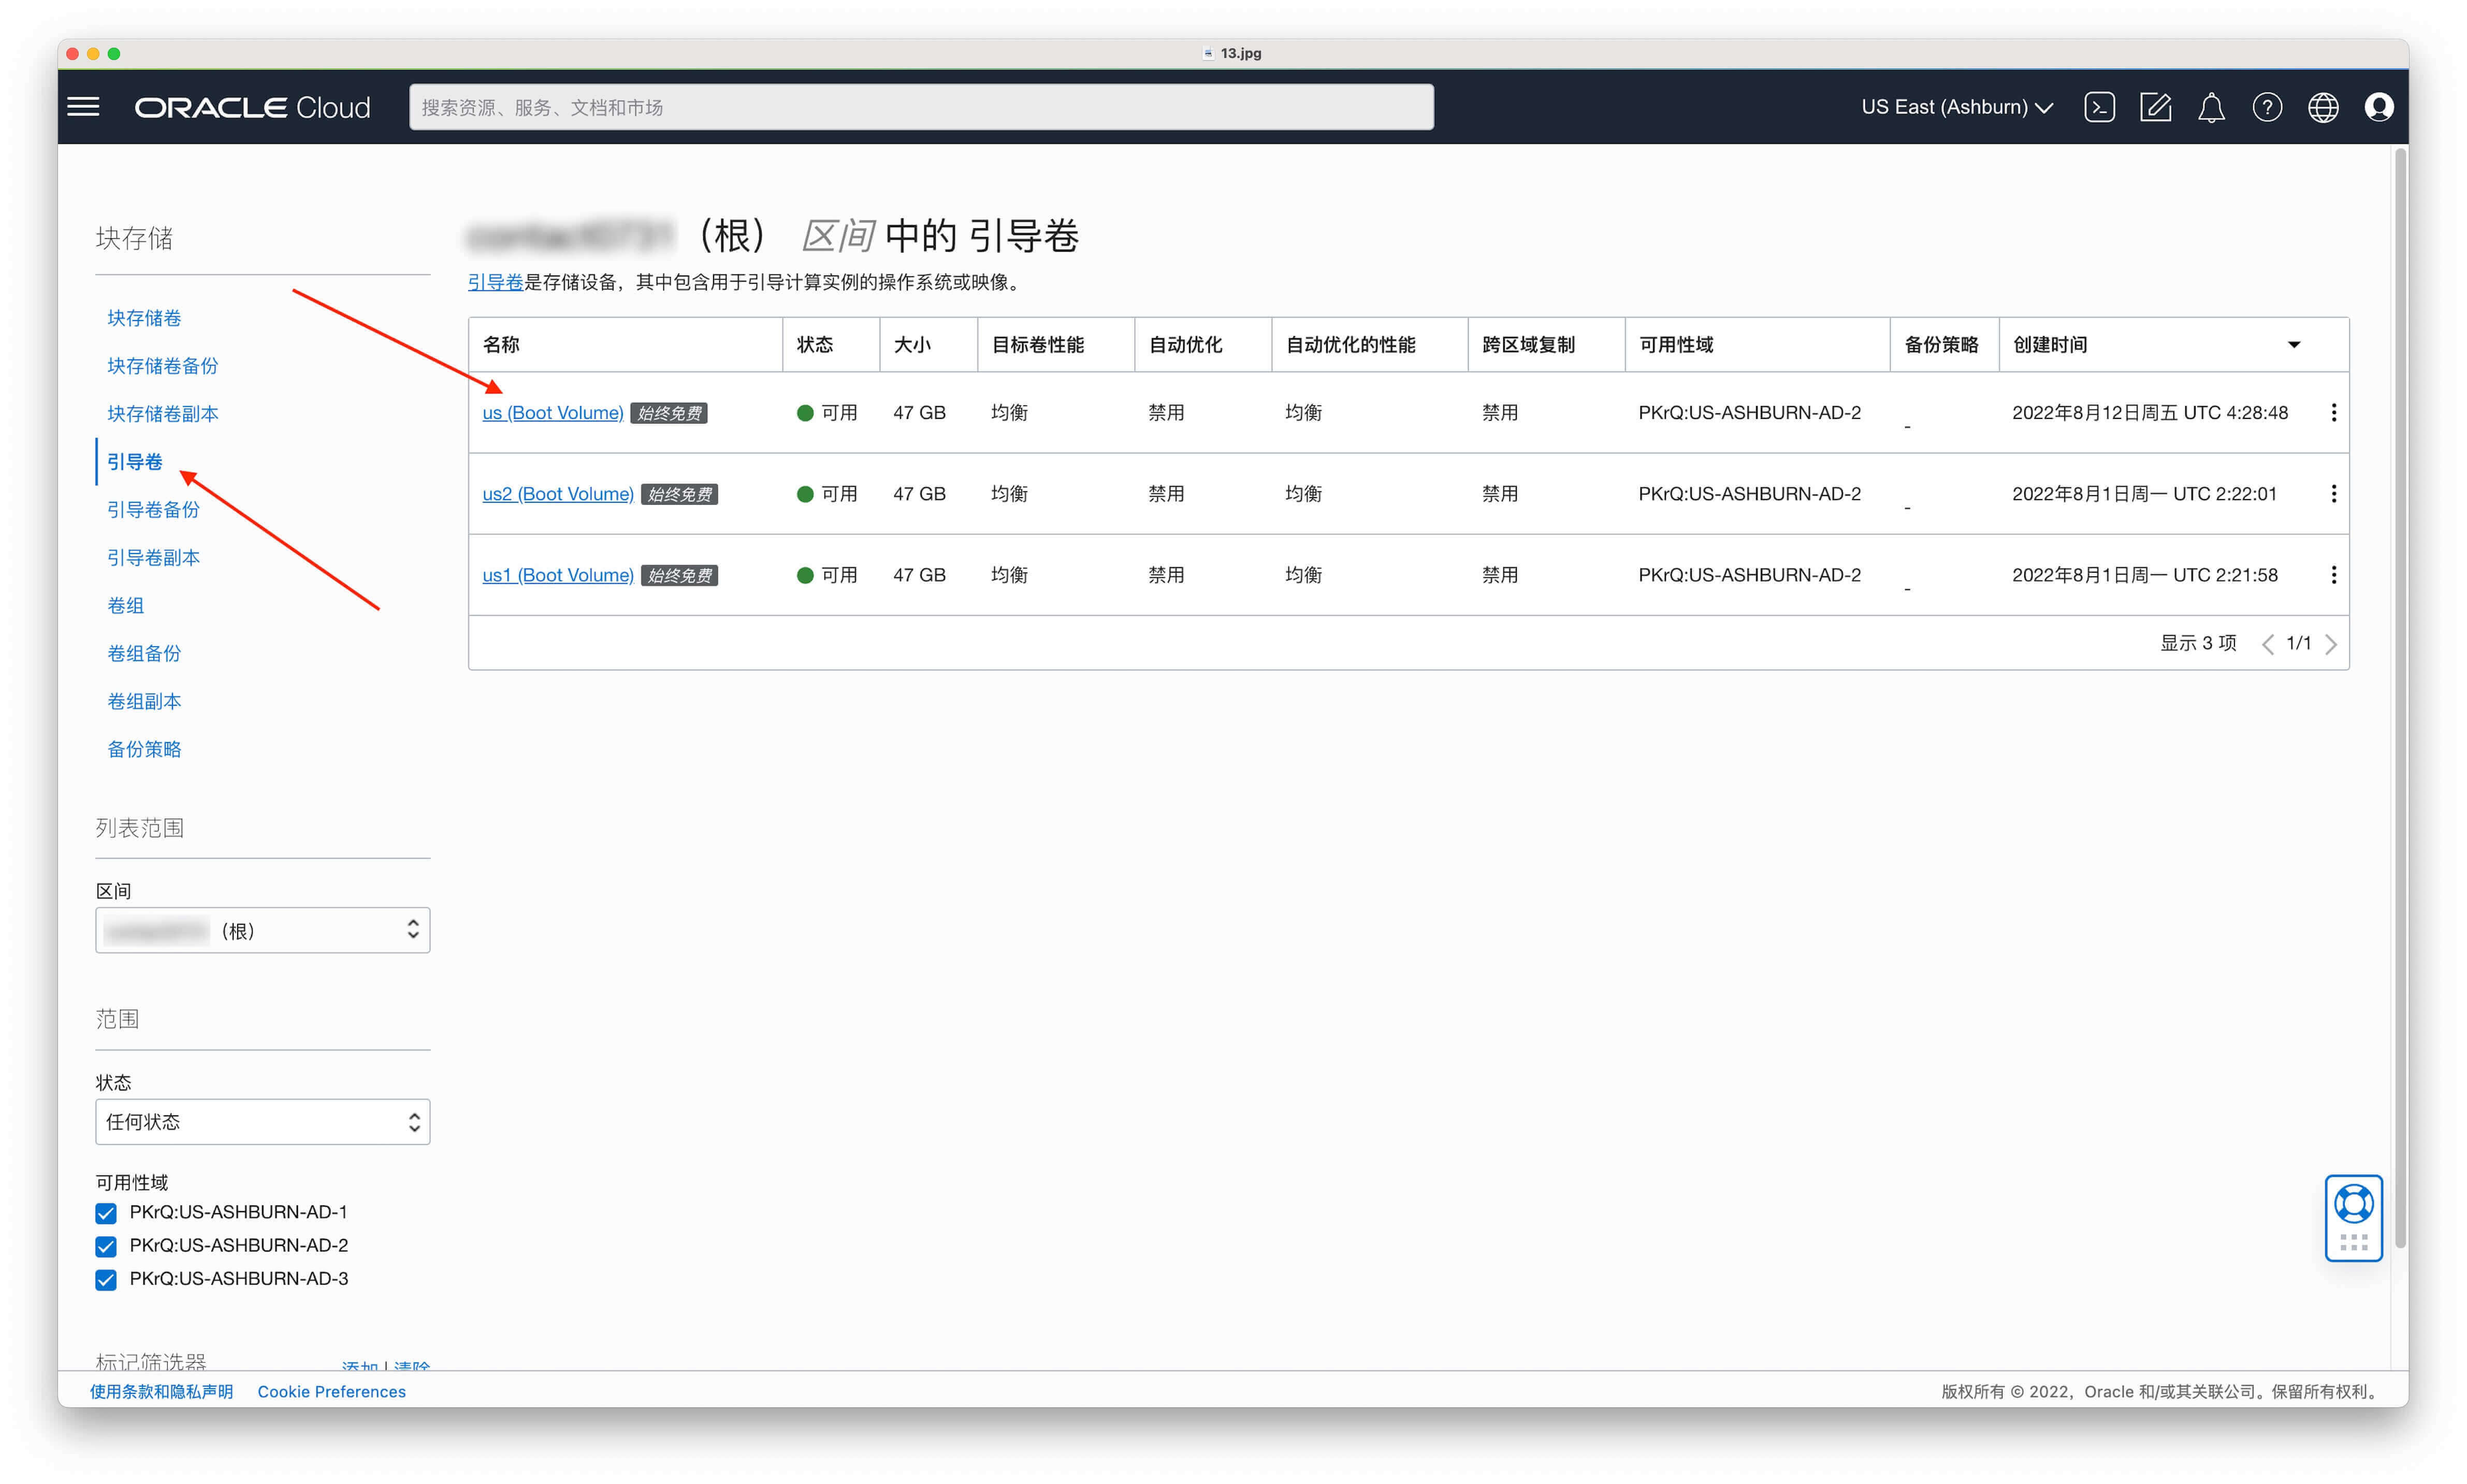
Task: Toggle PKrQ:US-ASHBURN-AD-2 checkbox
Action: [106, 1246]
